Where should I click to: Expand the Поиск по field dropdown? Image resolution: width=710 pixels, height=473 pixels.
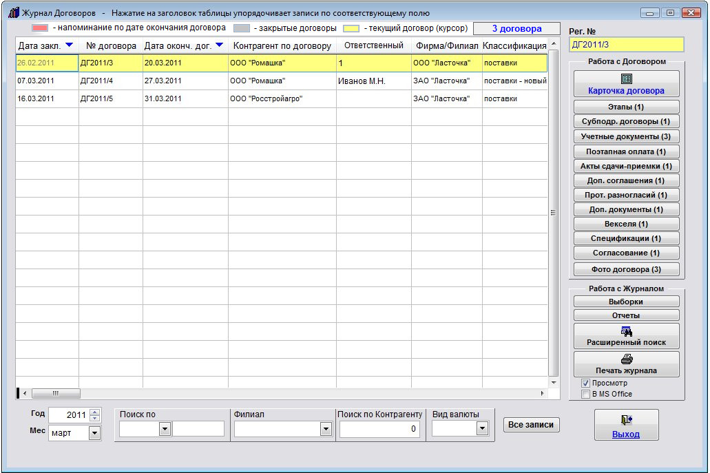(165, 429)
